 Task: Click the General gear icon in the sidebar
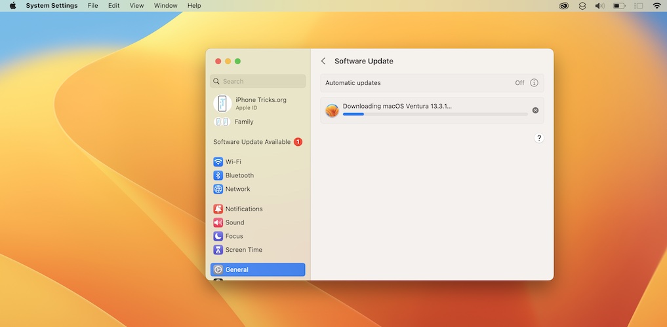218,269
